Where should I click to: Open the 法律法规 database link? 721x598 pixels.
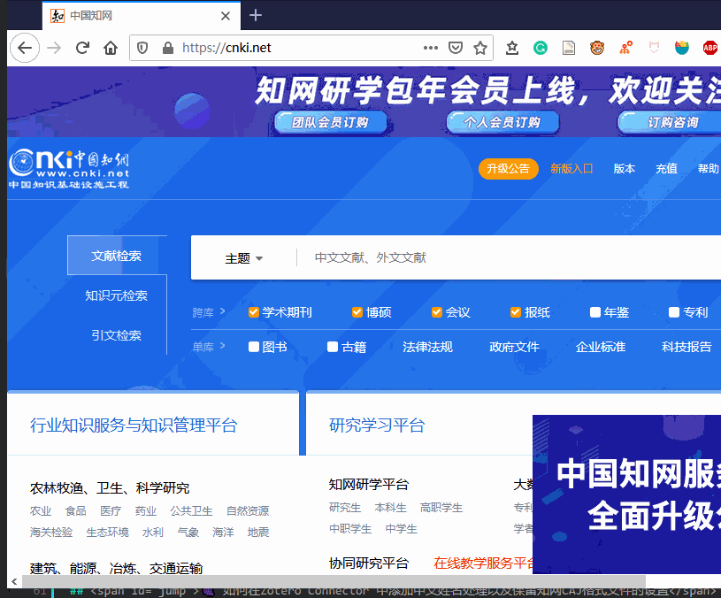coord(427,347)
